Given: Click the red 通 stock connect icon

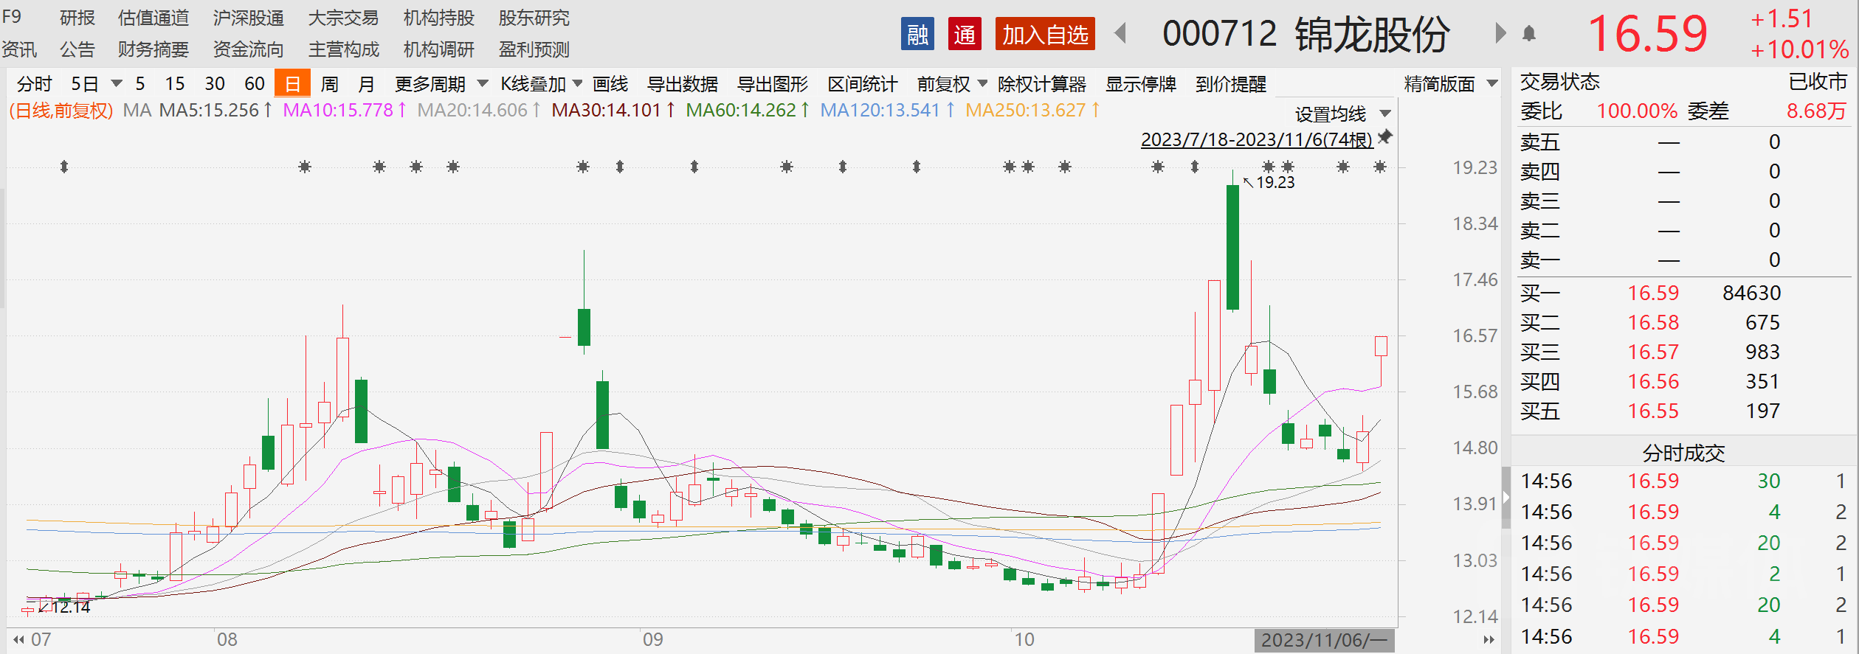Looking at the screenshot, I should coord(964,34).
